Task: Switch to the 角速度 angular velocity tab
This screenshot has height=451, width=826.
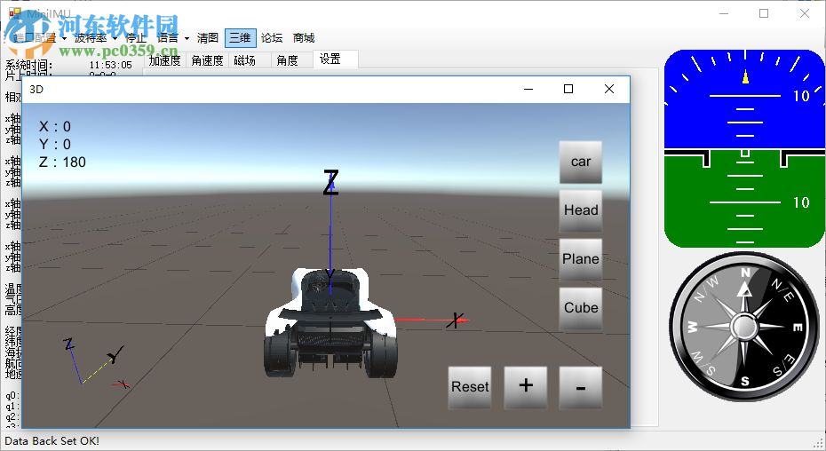Action: 207,60
